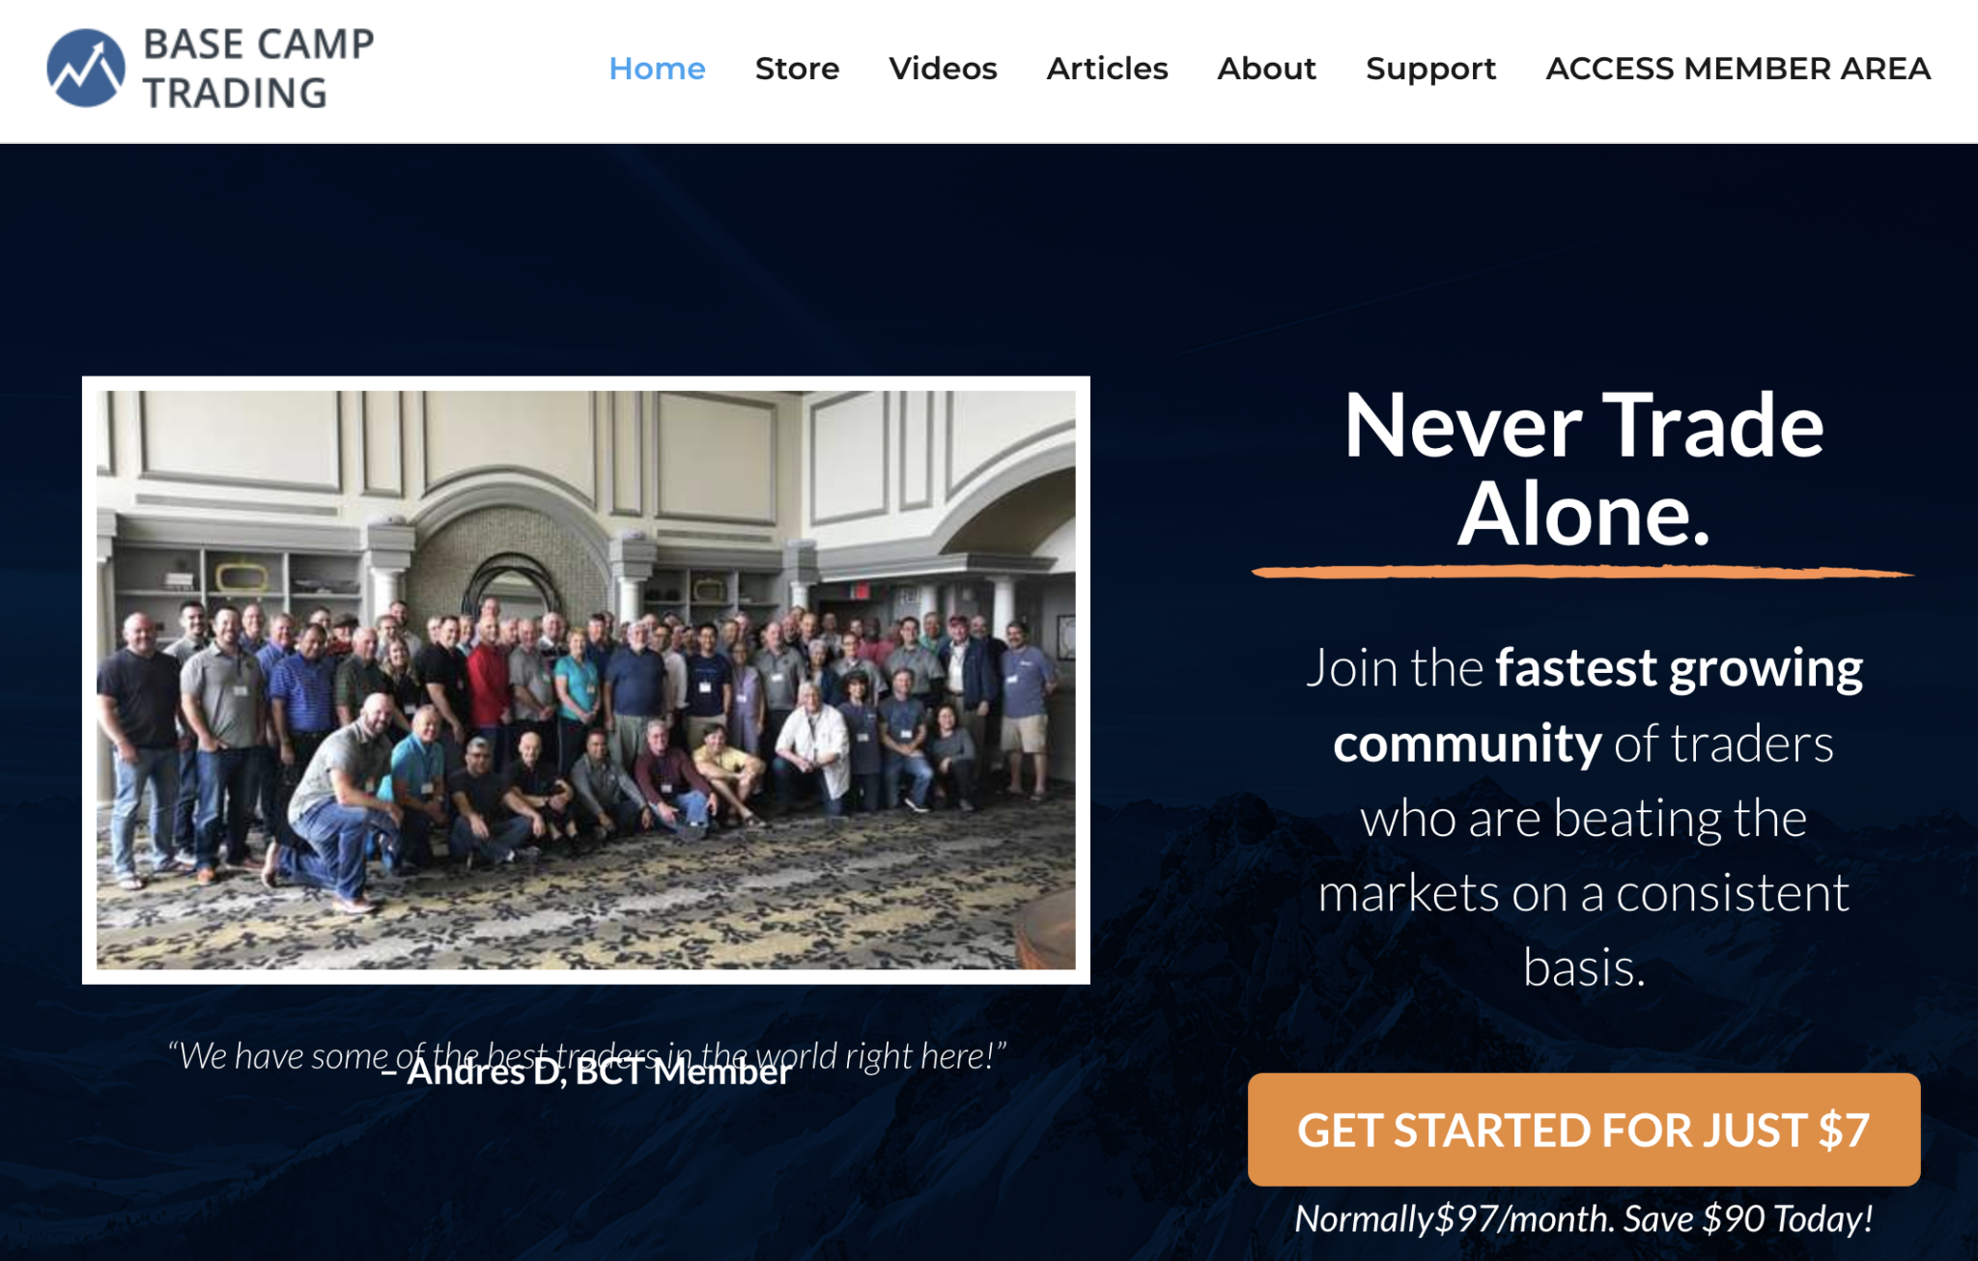The image size is (1978, 1261).
Task: Navigate to Articles
Action: [1107, 69]
